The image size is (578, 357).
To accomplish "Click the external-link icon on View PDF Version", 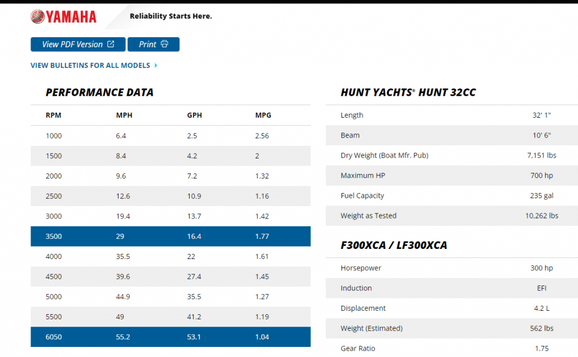I will coord(111,44).
